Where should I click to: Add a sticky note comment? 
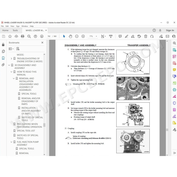(x=120, y=36)
